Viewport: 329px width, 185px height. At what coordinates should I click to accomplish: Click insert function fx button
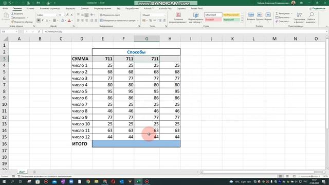39,31
